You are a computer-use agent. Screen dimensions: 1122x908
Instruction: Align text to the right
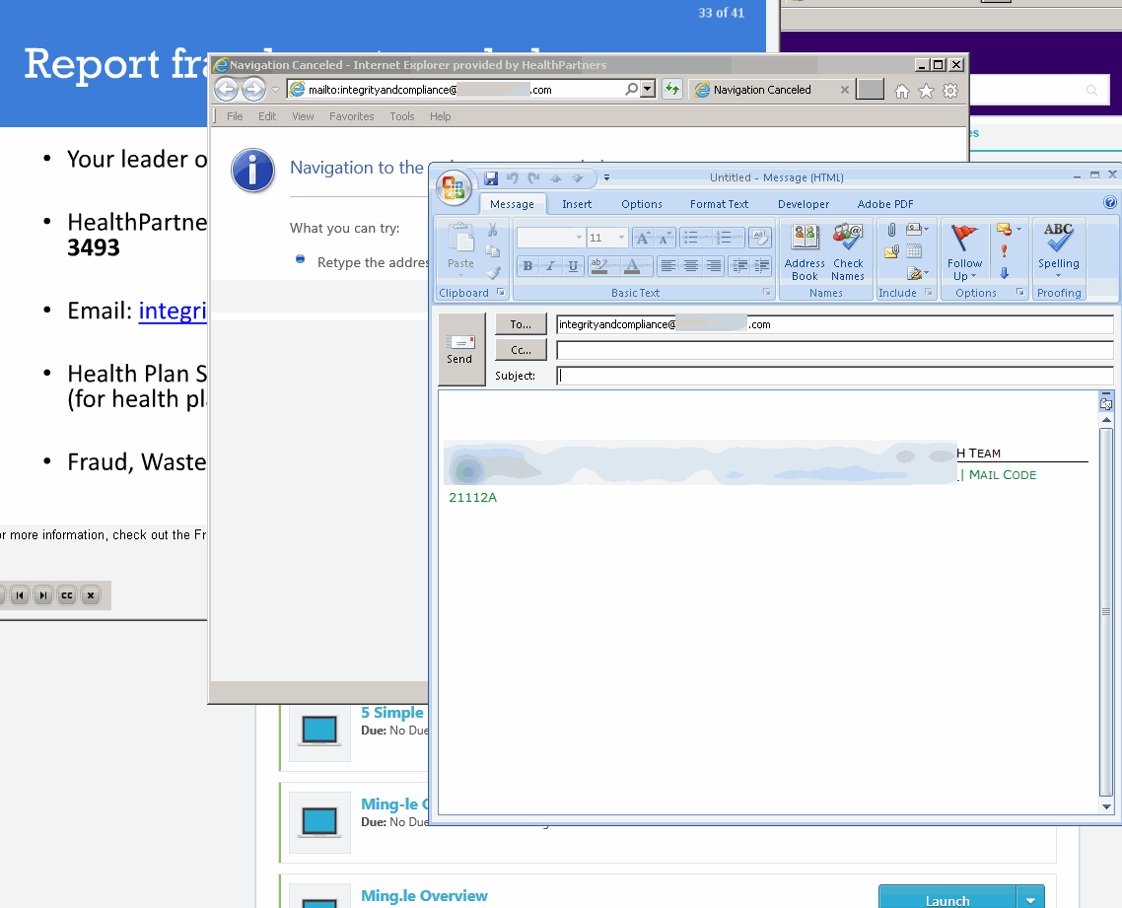[x=714, y=266]
